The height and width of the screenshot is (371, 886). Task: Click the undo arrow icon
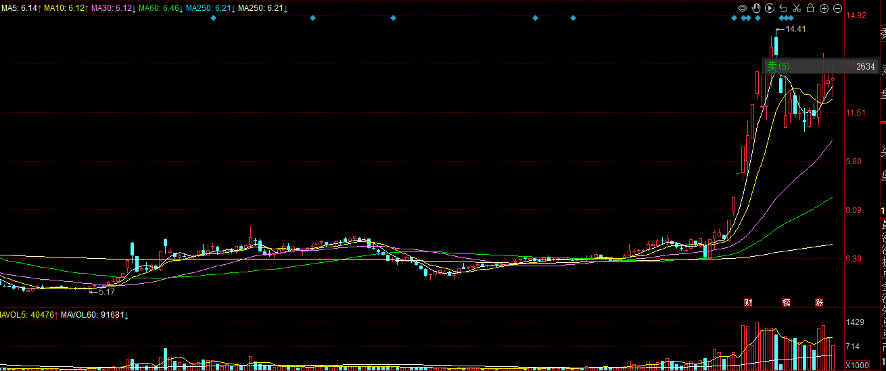point(783,8)
